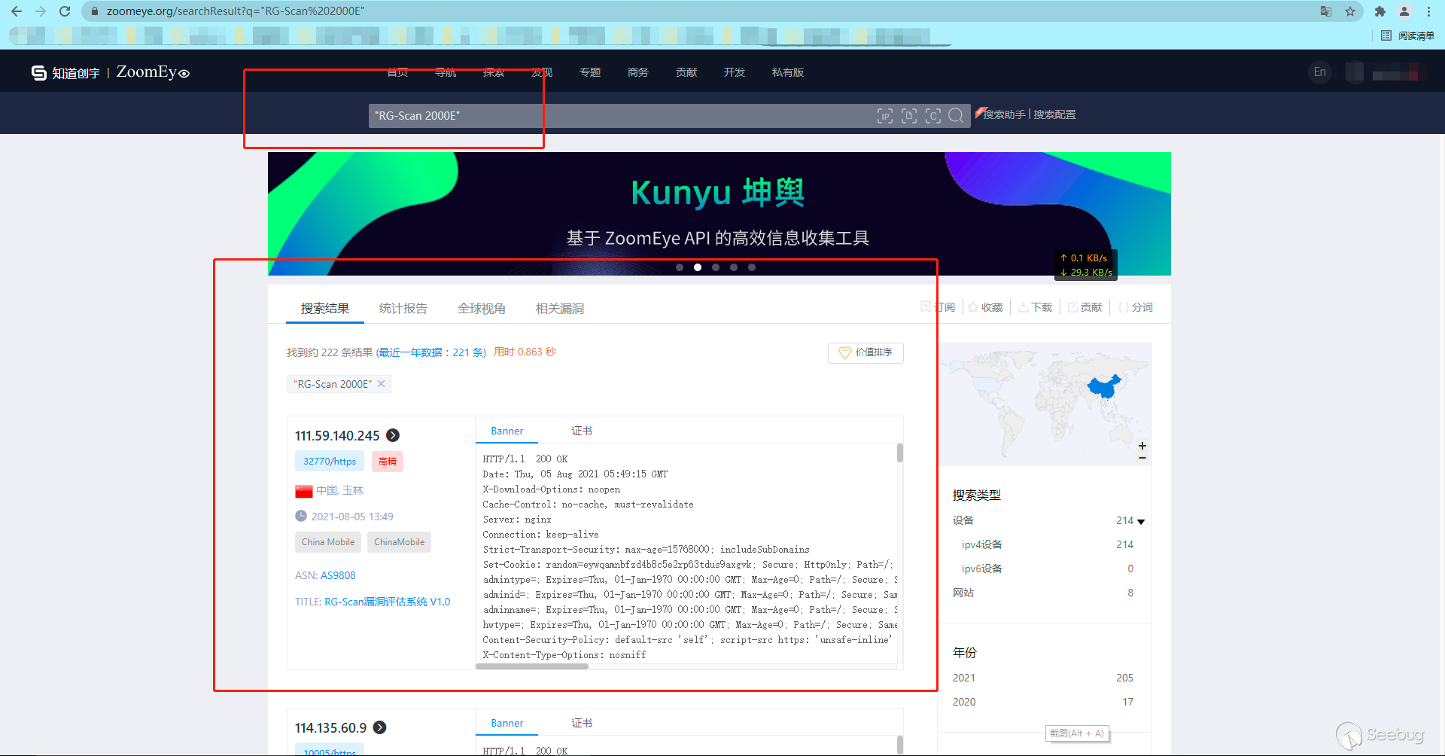Screen dimensions: 1445x756
Task: Click the file scan icon in search bar
Action: coord(909,116)
